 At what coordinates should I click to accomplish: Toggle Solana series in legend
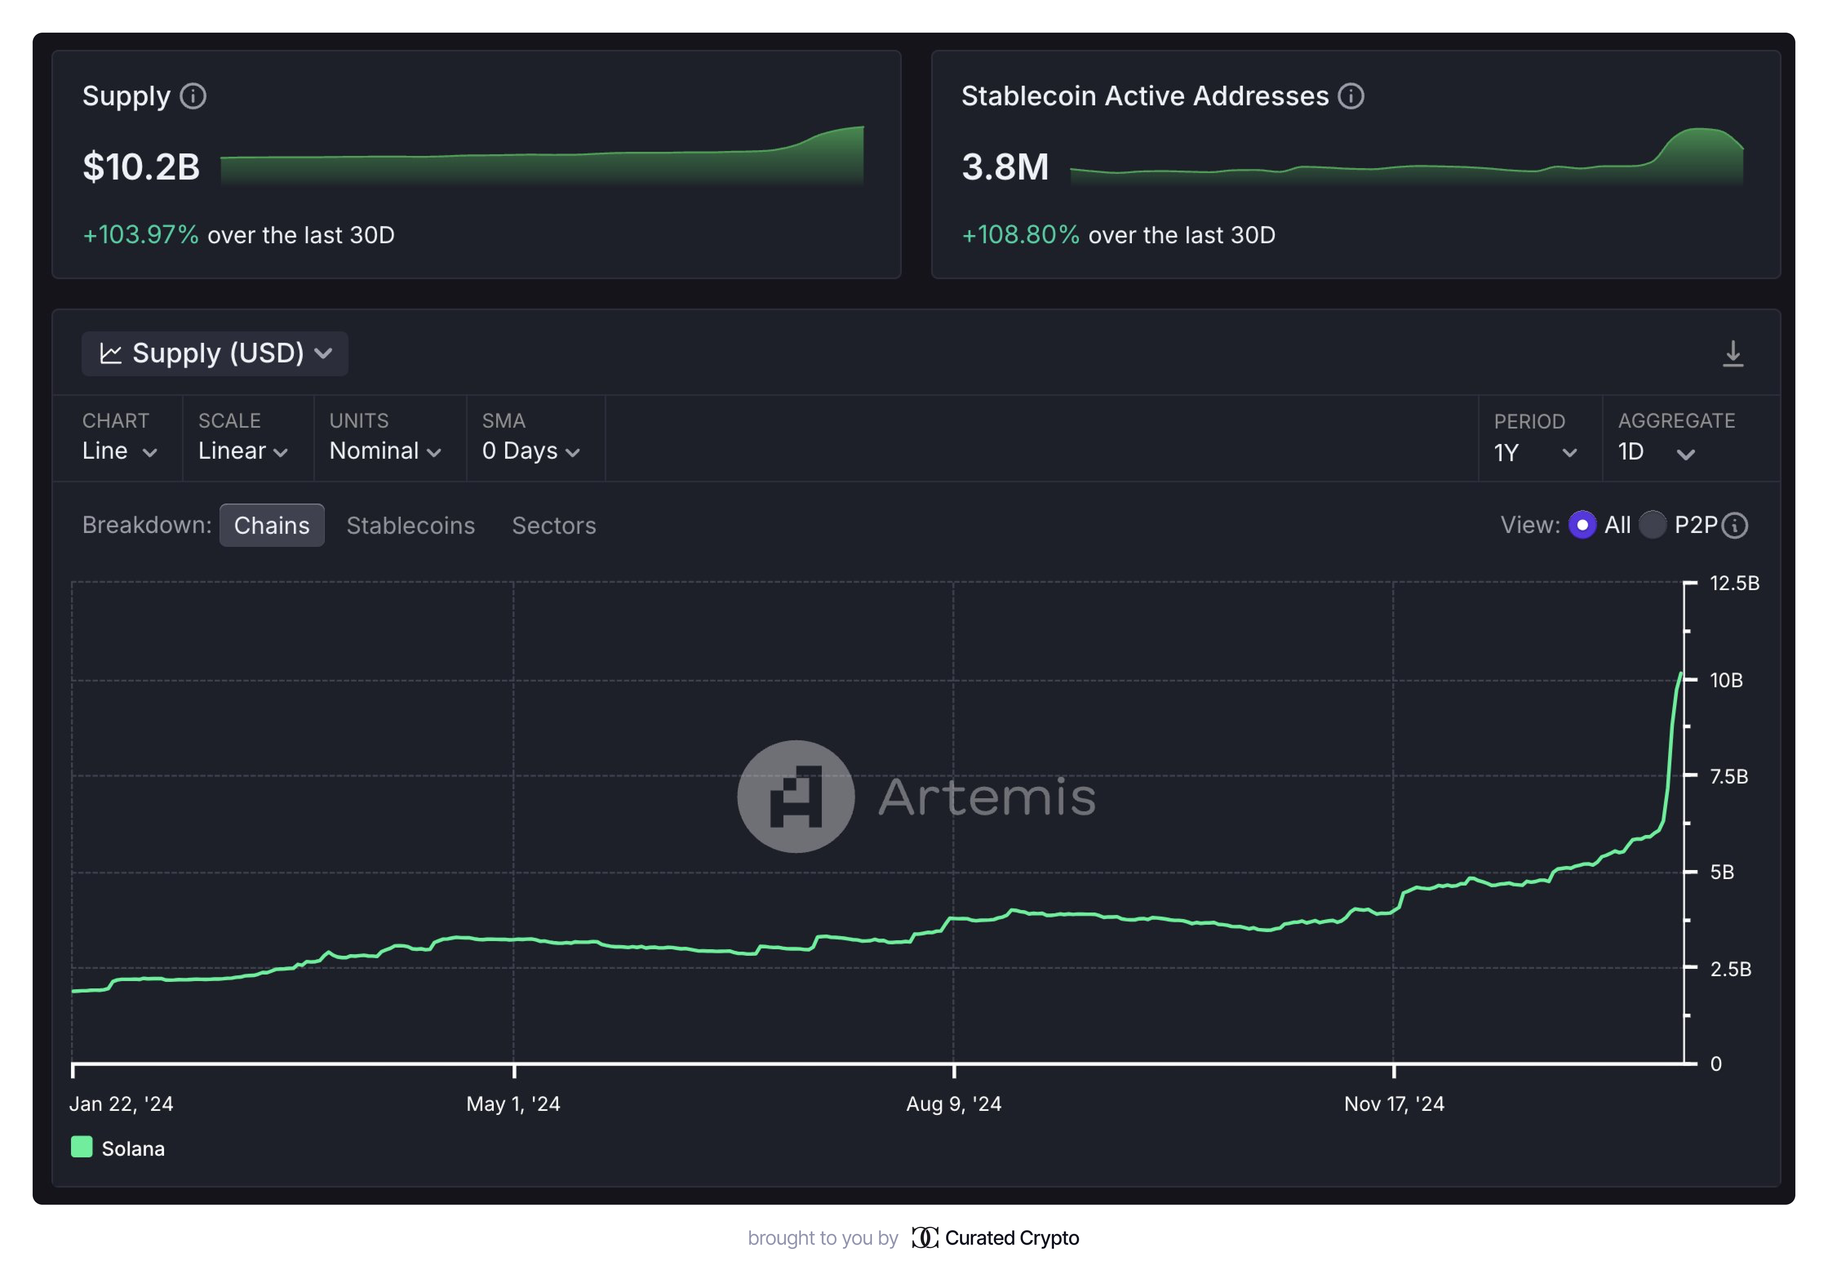click(x=133, y=1148)
